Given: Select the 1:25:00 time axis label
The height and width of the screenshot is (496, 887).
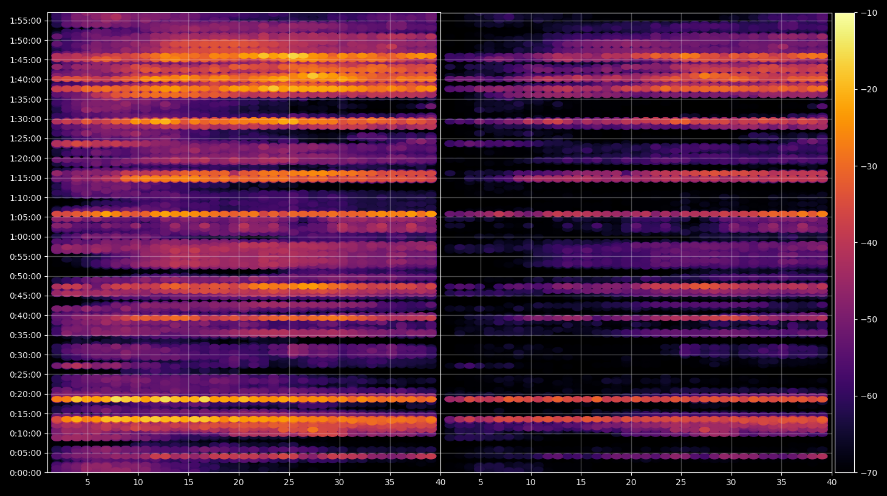Looking at the screenshot, I should click(x=26, y=138).
